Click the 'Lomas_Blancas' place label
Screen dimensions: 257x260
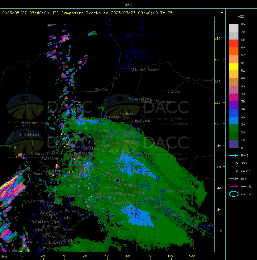click(x=177, y=191)
